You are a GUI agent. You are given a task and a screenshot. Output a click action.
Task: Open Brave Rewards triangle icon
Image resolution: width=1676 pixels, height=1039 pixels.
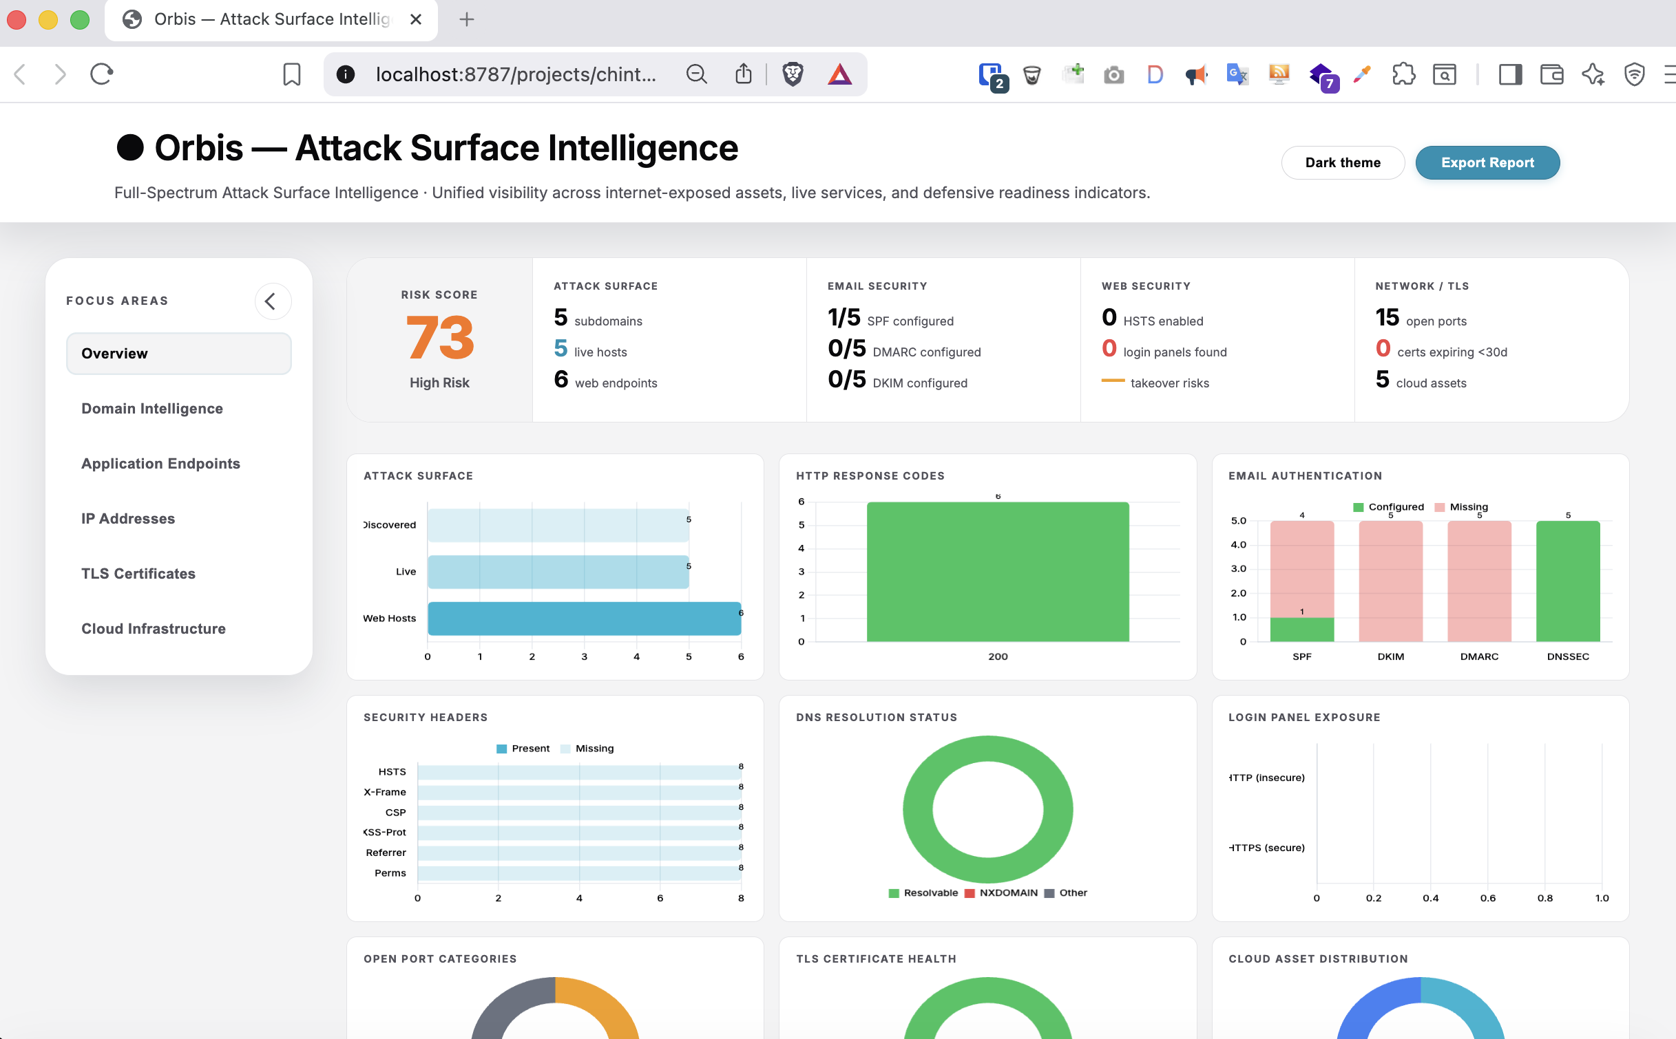[x=840, y=74]
